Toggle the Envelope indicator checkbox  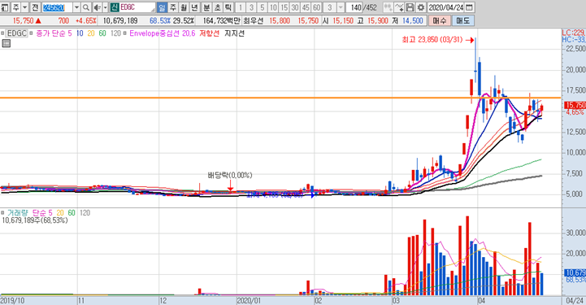pos(125,33)
